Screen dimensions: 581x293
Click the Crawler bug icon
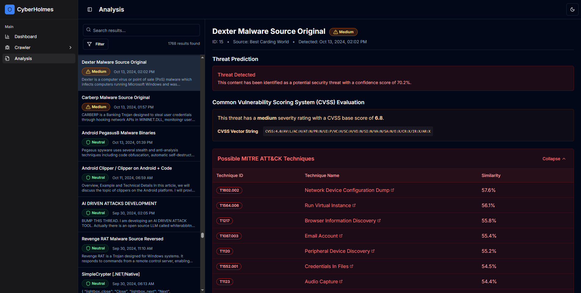tap(7, 48)
